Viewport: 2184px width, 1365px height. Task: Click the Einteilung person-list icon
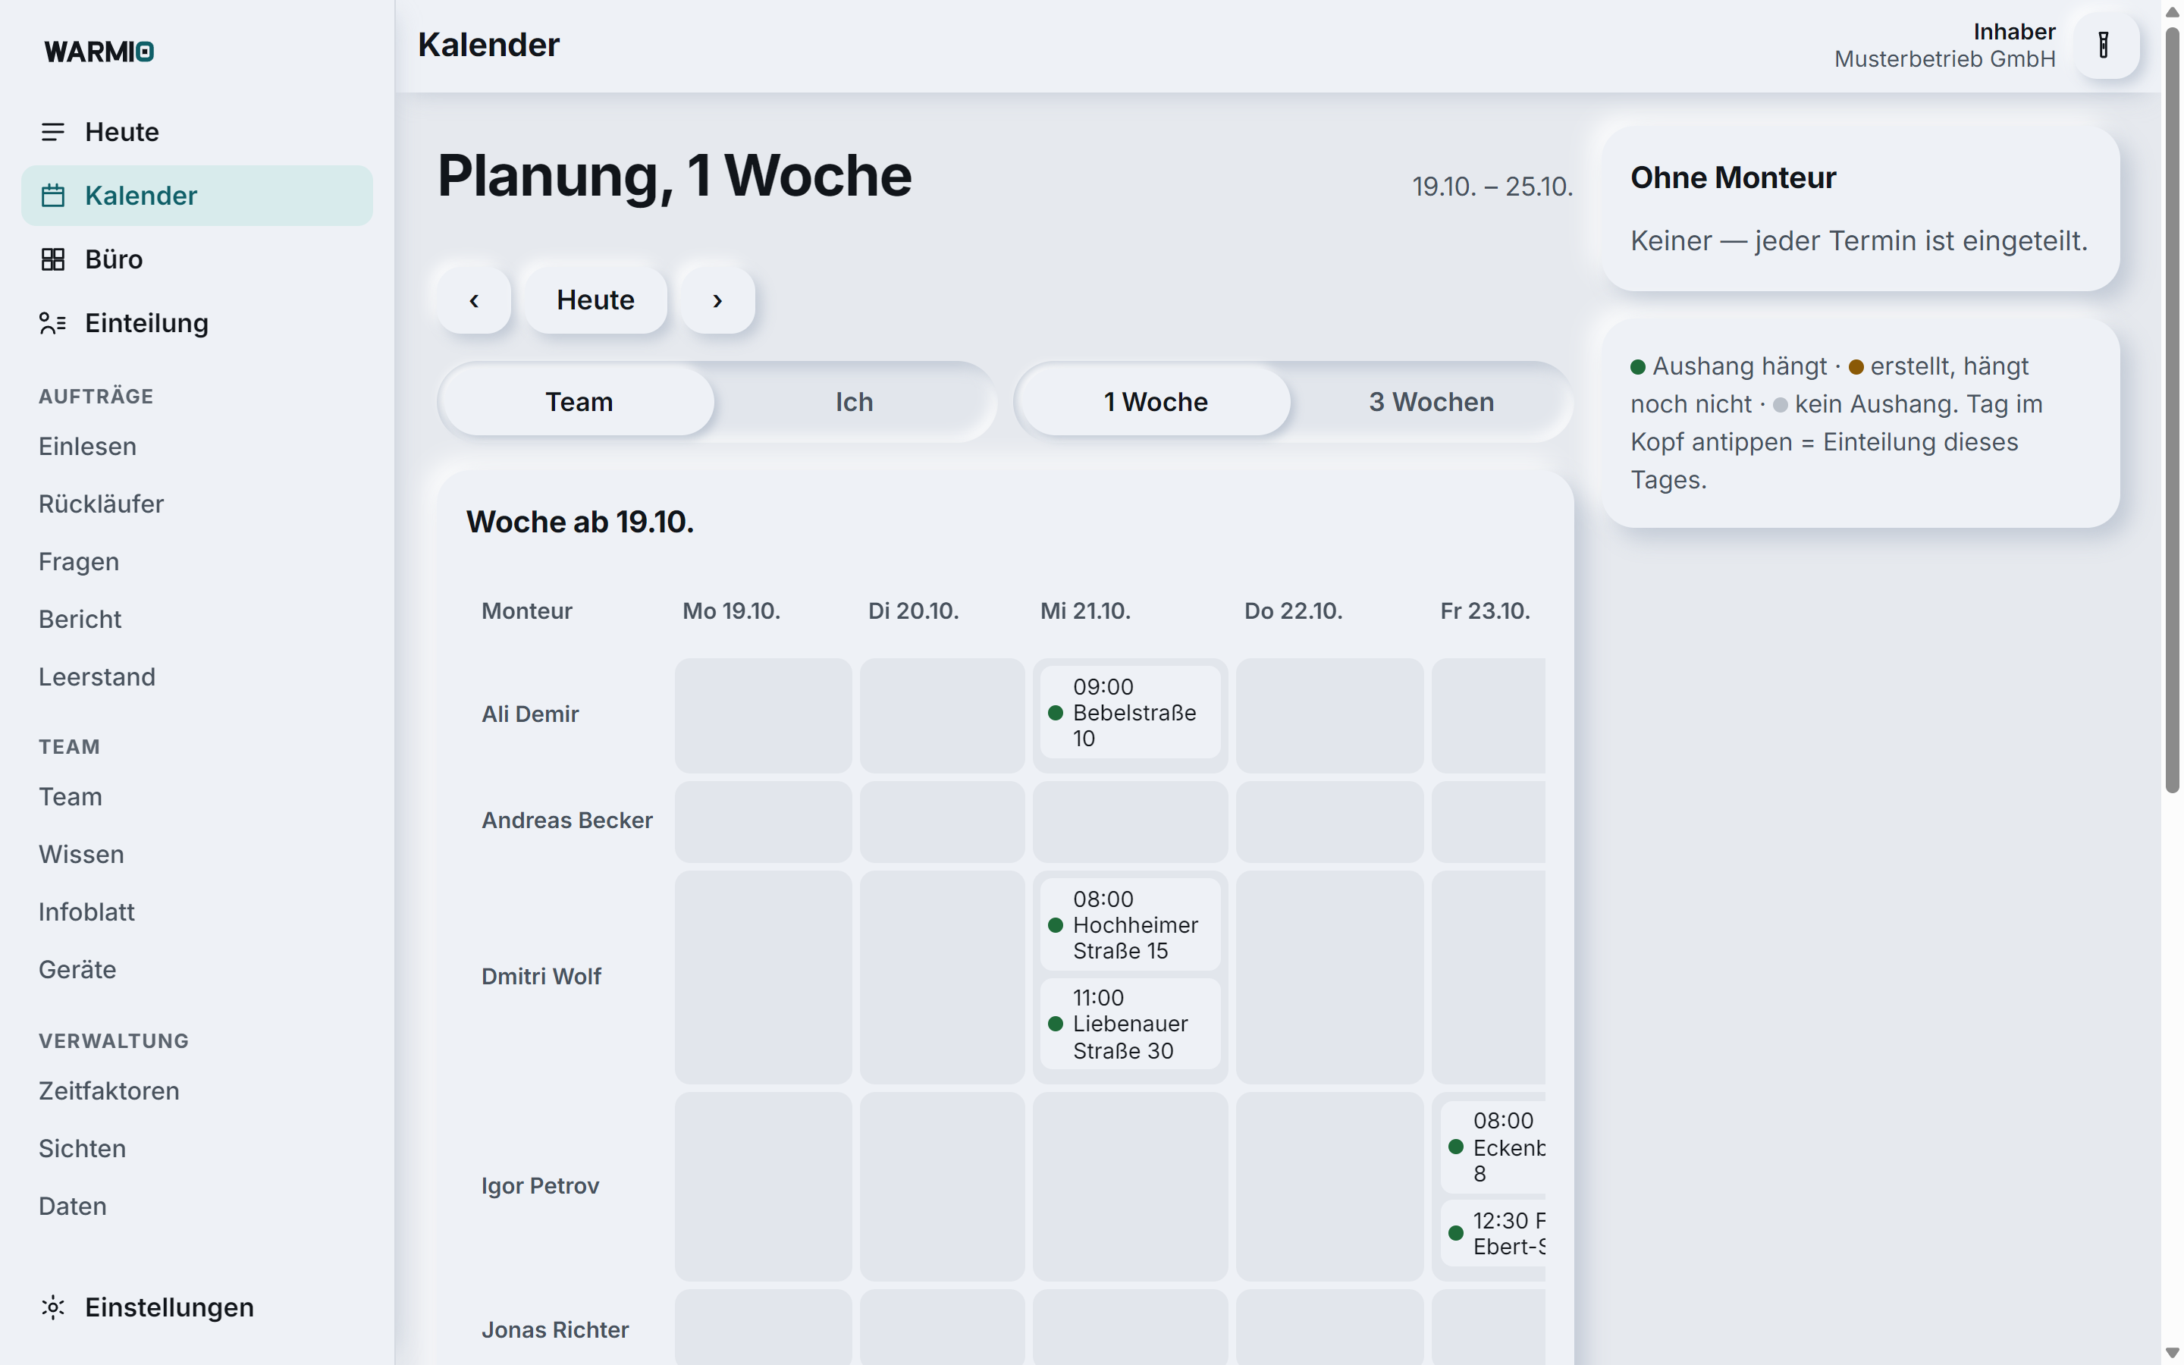pyautogui.click(x=52, y=323)
